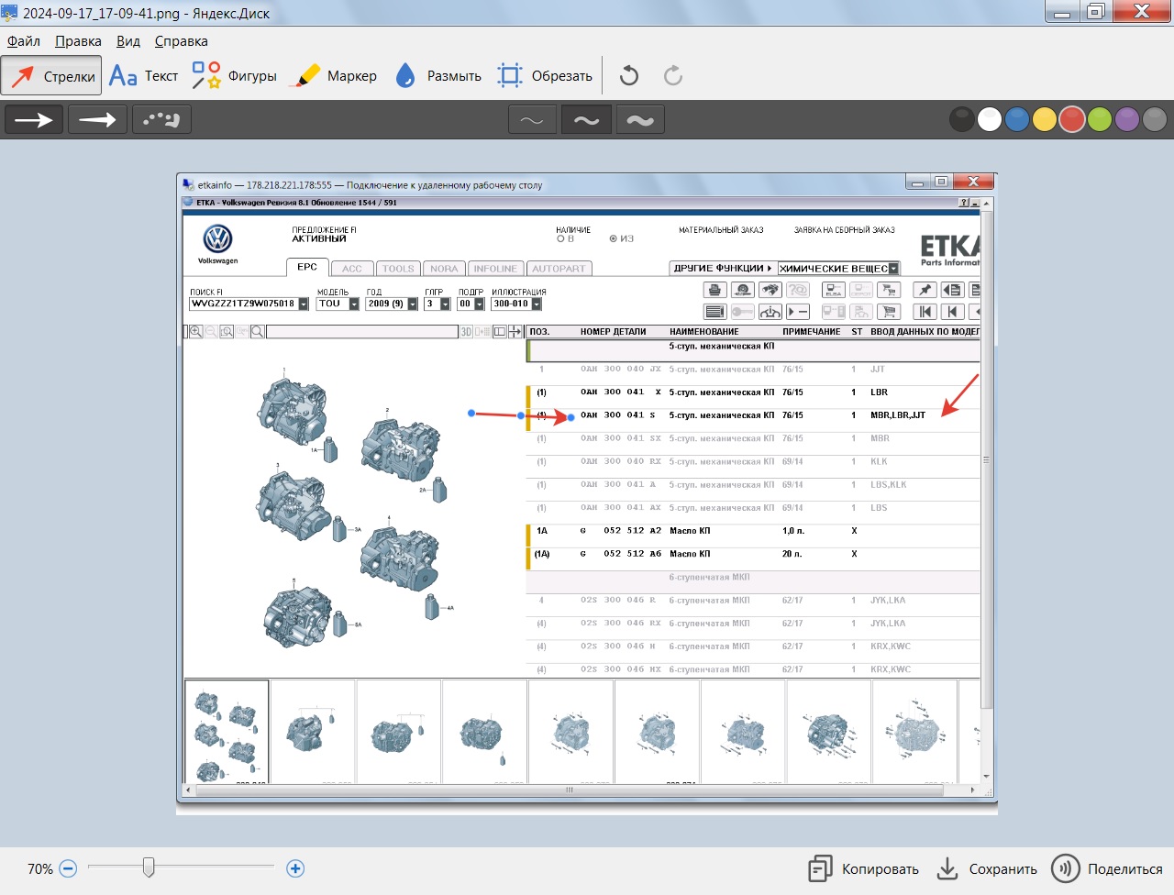1174x895 pixels.
Task: Click the first gearbox overview thumbnail
Action: click(x=227, y=732)
